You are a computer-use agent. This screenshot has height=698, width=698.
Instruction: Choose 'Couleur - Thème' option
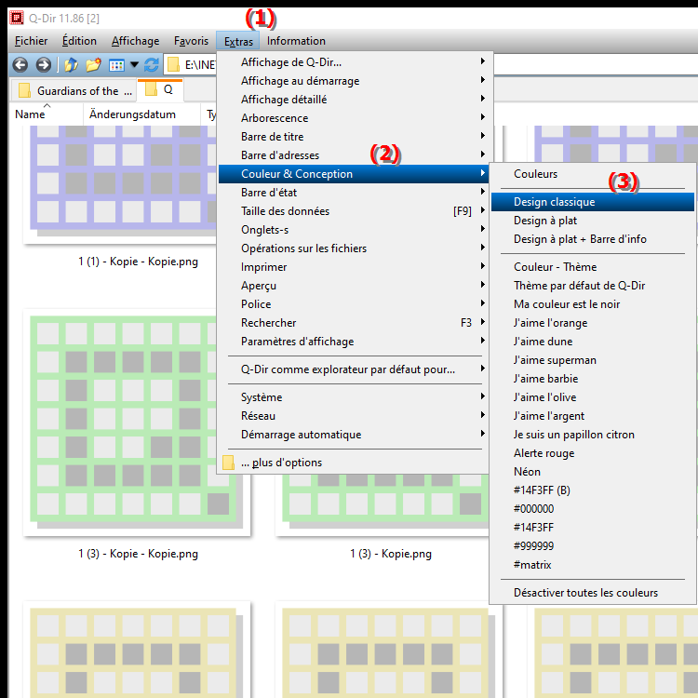(x=593, y=267)
